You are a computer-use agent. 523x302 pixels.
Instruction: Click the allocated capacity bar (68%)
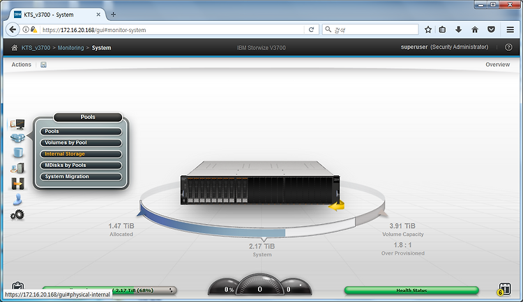109,290
